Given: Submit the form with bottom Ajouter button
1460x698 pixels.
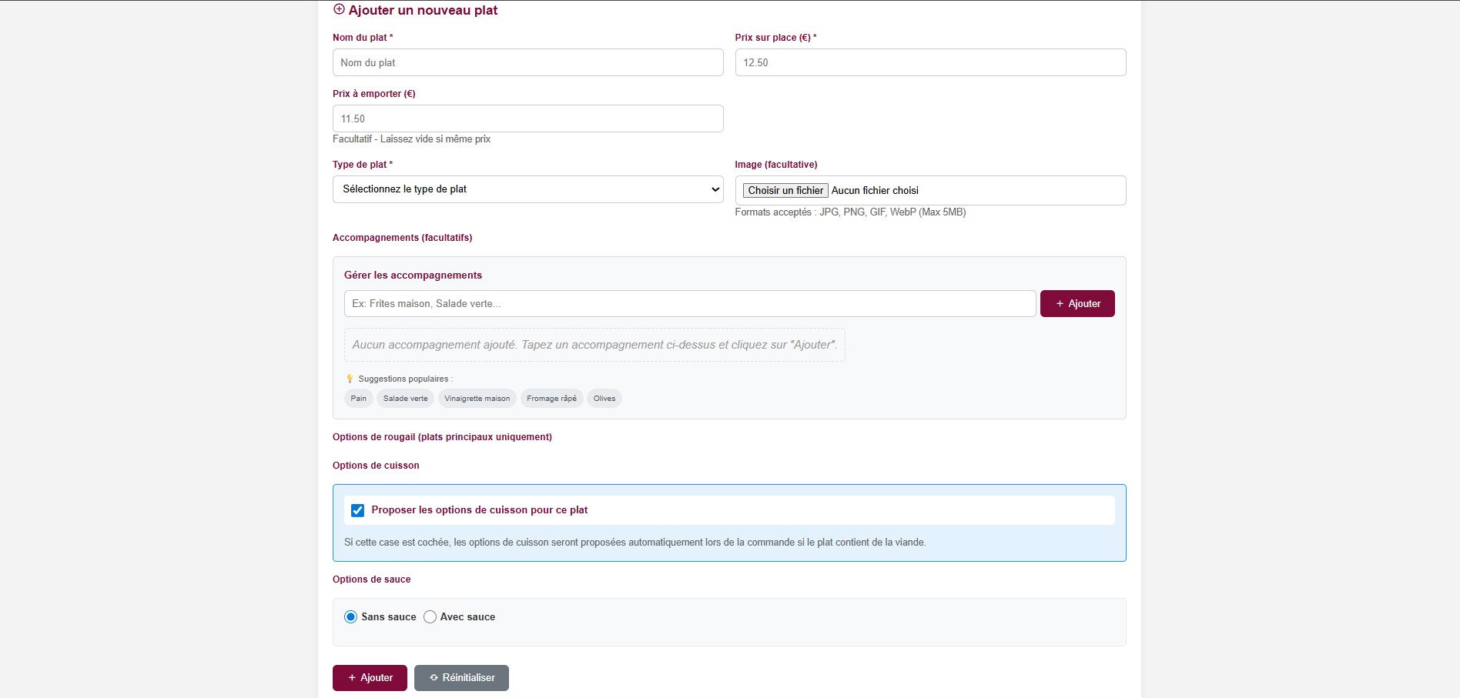Looking at the screenshot, I should coord(370,678).
